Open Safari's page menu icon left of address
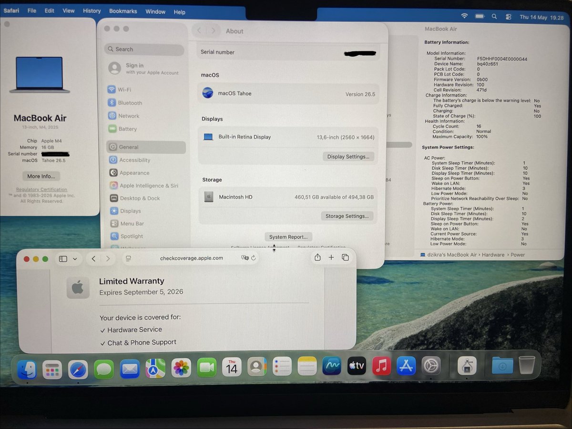Image resolution: width=572 pixels, height=429 pixels. click(x=128, y=258)
